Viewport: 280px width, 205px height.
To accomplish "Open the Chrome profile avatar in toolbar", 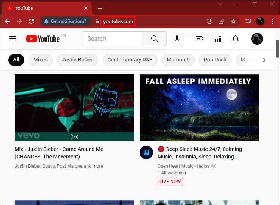I will [x=260, y=21].
